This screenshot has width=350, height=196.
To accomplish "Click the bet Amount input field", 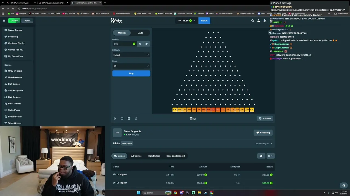I will pyautogui.click(x=125, y=44).
